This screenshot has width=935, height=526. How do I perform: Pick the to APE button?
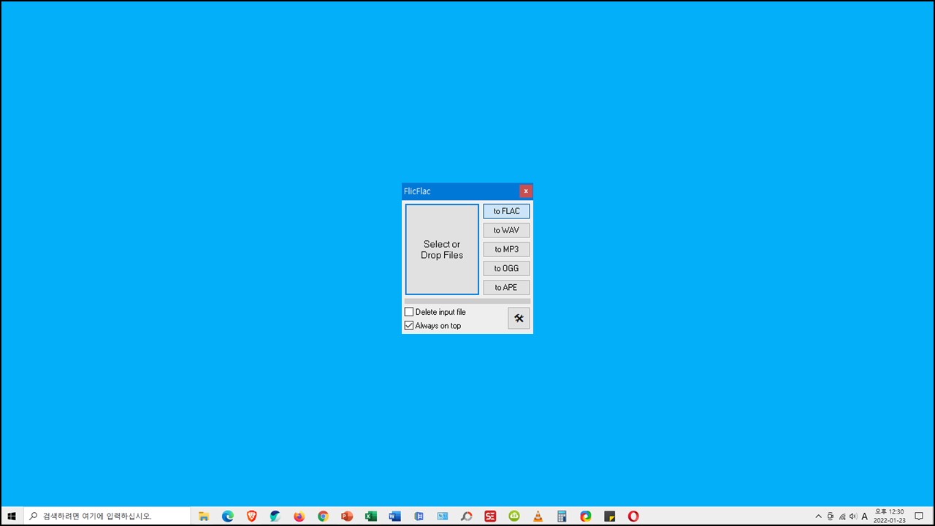(506, 287)
